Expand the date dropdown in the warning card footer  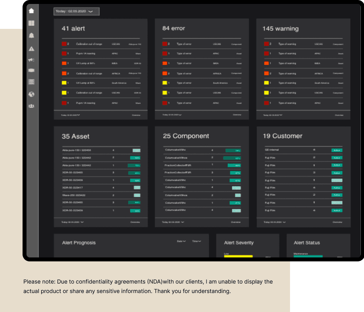273,115
